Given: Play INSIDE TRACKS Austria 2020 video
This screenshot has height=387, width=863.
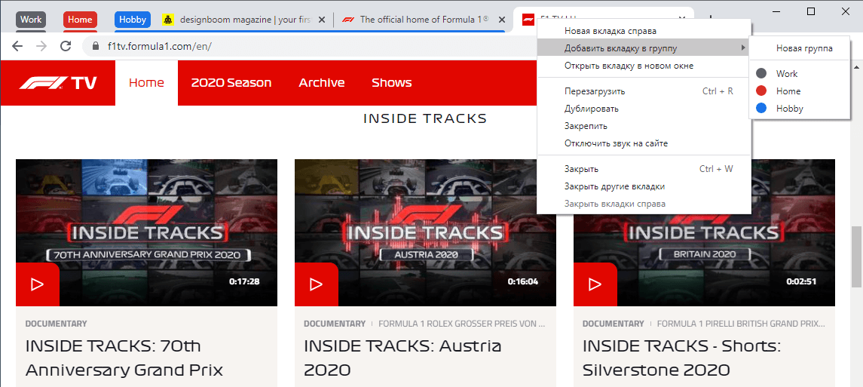Looking at the screenshot, I should (x=316, y=284).
